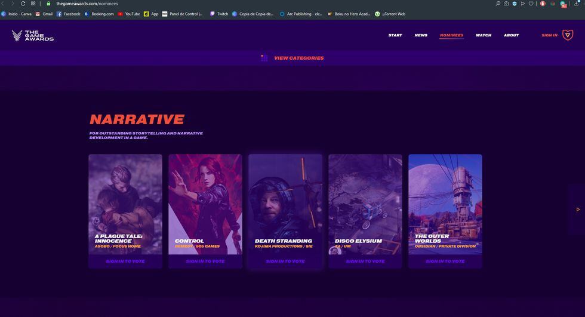Click the shield-shaped icon beside Sign In
Viewport: 585px width, 317px height.
(x=567, y=35)
